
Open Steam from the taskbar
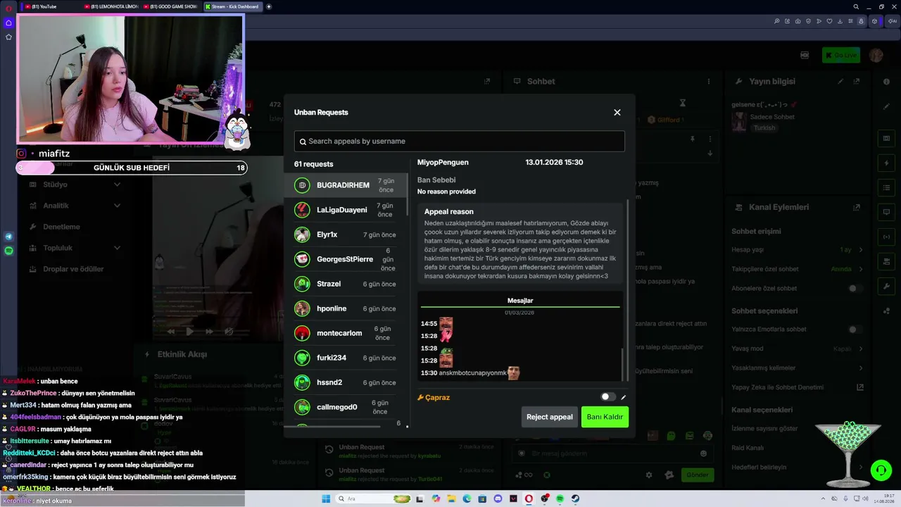click(575, 499)
